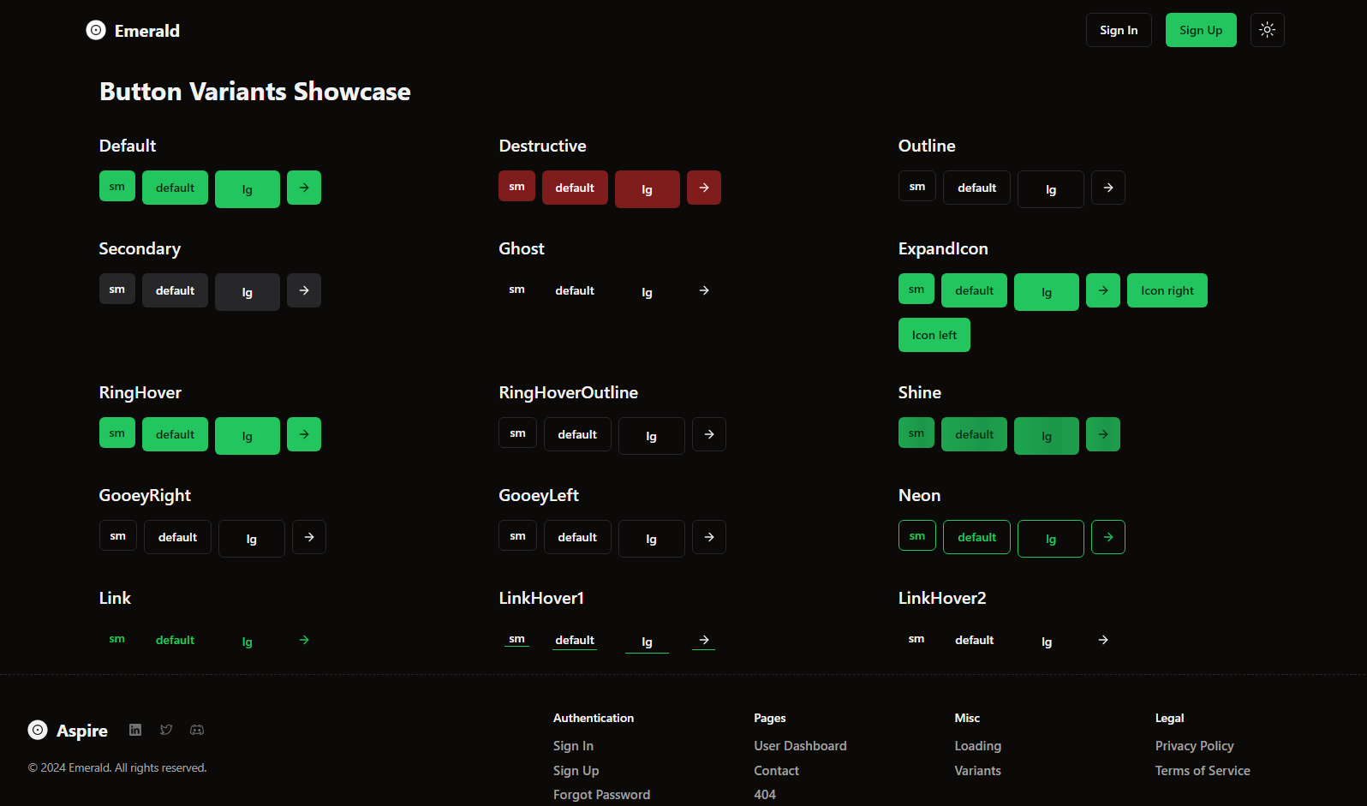Click the Shine sm button
The image size is (1367, 806).
(x=916, y=433)
